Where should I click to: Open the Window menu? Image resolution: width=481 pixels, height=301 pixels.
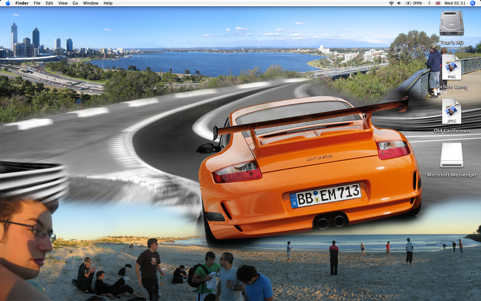tap(90, 3)
